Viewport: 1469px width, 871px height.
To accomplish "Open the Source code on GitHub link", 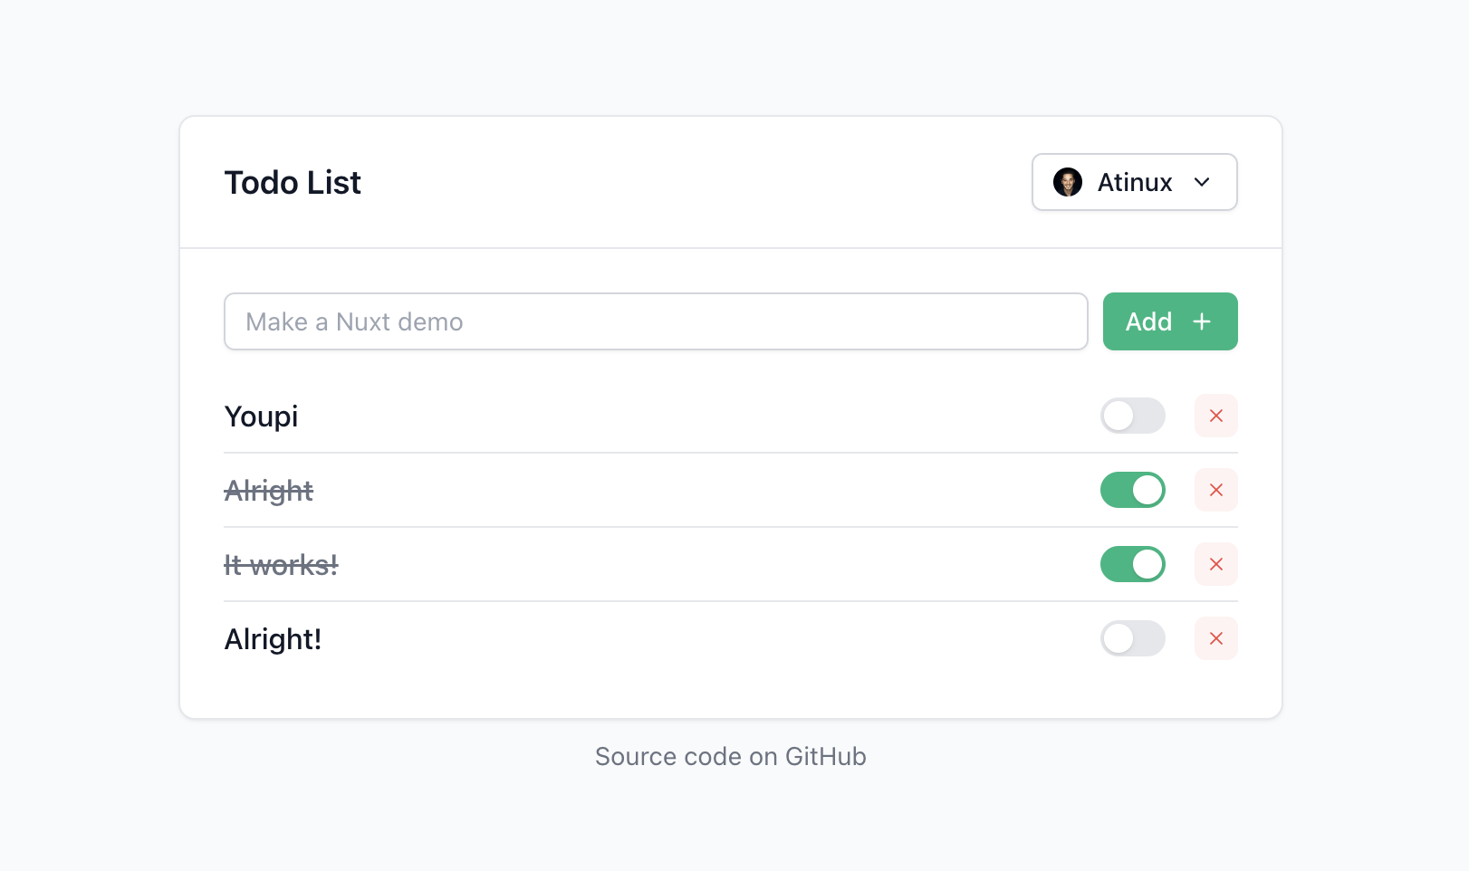I will pyautogui.click(x=731, y=756).
